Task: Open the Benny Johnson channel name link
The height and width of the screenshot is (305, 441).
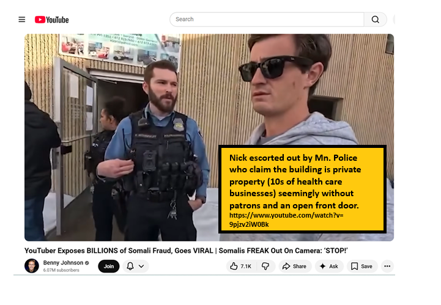Action: [x=63, y=263]
